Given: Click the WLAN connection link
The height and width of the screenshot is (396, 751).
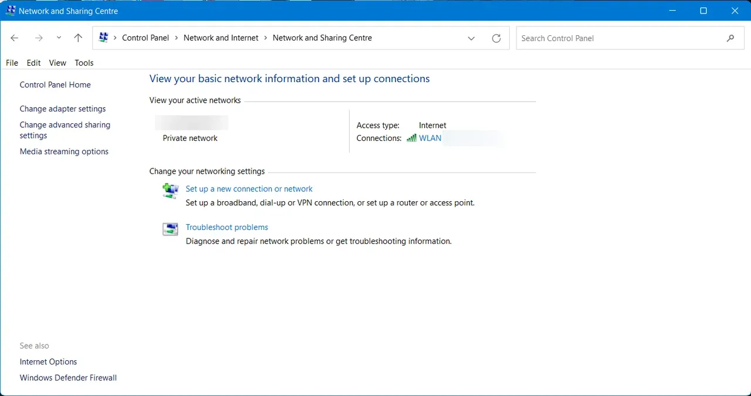Looking at the screenshot, I should [430, 138].
